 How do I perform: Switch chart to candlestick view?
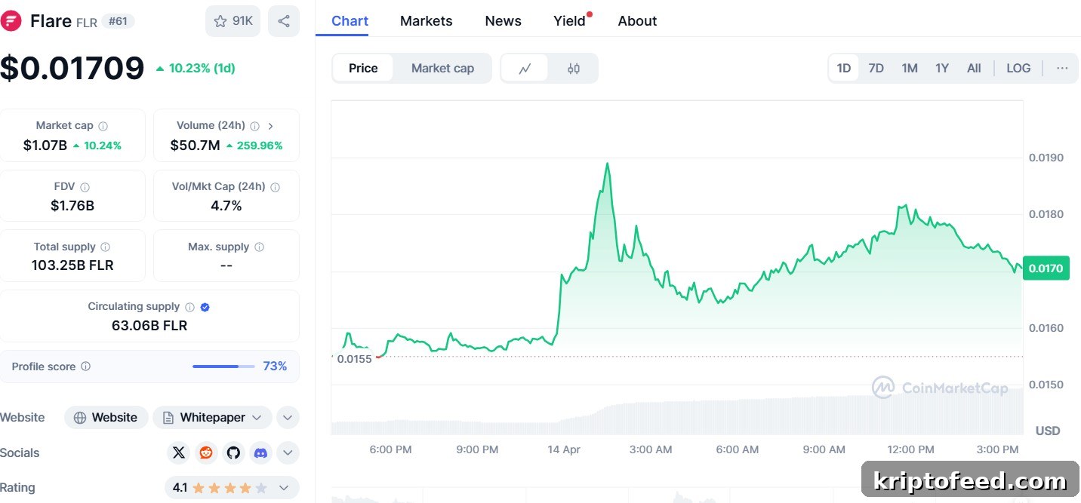(x=574, y=69)
